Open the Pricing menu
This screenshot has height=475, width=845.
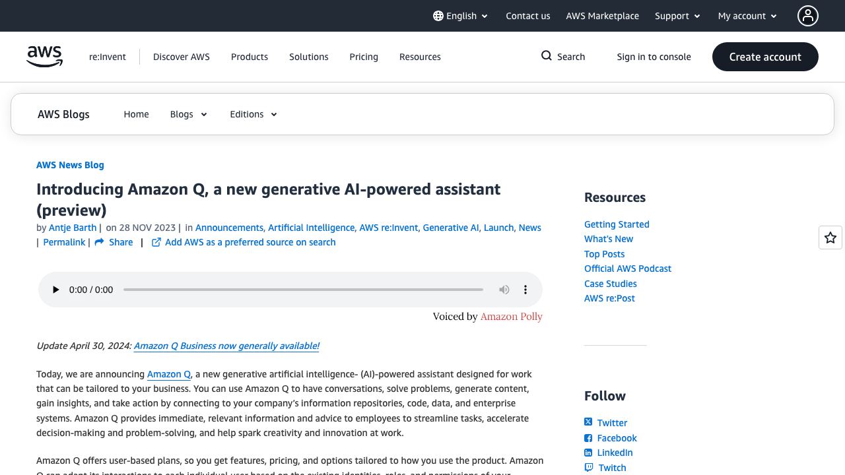click(x=364, y=57)
